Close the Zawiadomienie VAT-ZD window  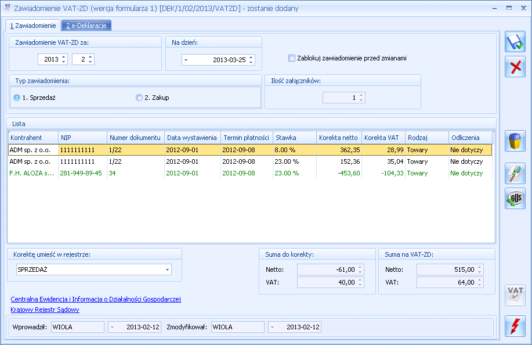pos(523,8)
